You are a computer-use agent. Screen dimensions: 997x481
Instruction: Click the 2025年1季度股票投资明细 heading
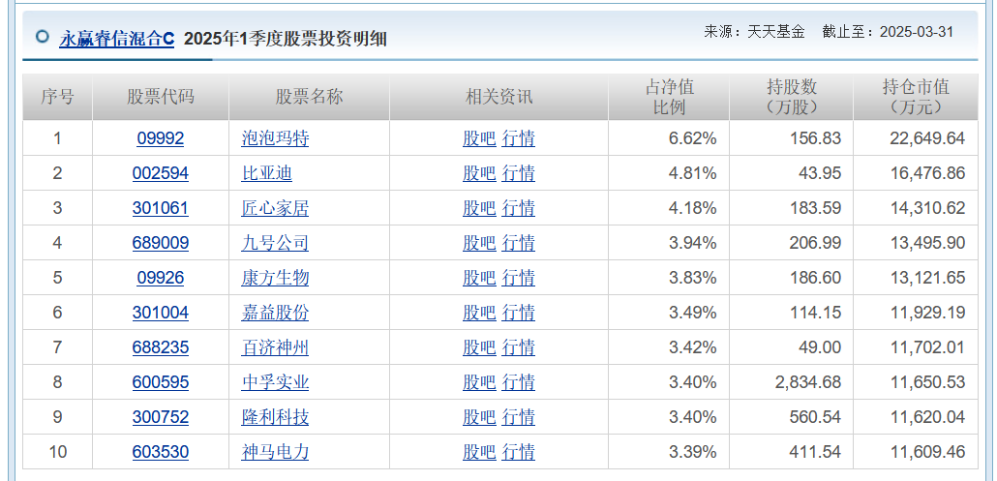click(286, 40)
